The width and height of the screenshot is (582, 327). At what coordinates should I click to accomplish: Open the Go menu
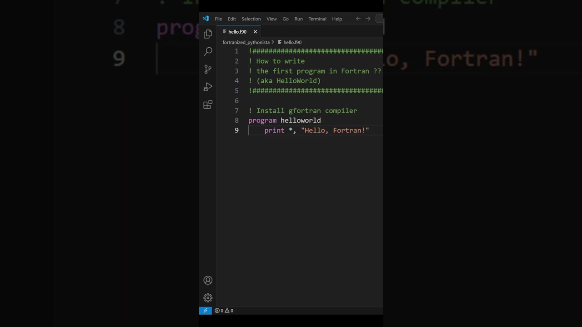pyautogui.click(x=286, y=19)
